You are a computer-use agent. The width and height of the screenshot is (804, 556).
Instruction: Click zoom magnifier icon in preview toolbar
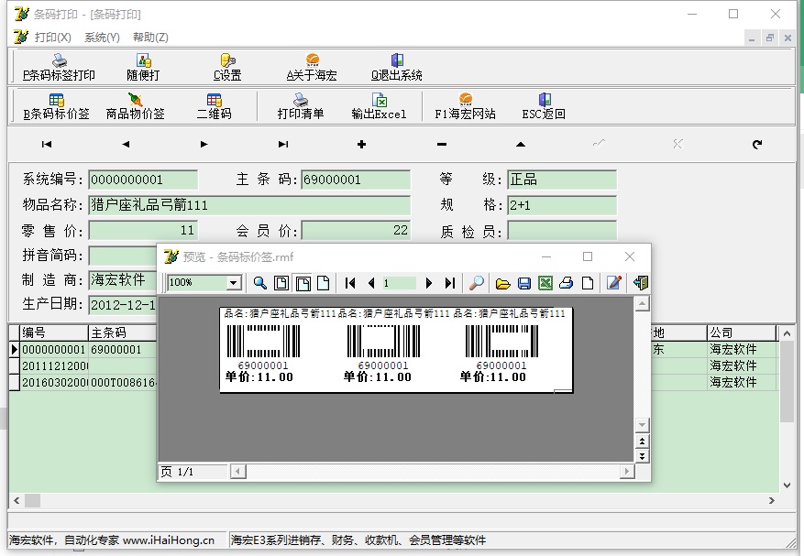click(260, 283)
